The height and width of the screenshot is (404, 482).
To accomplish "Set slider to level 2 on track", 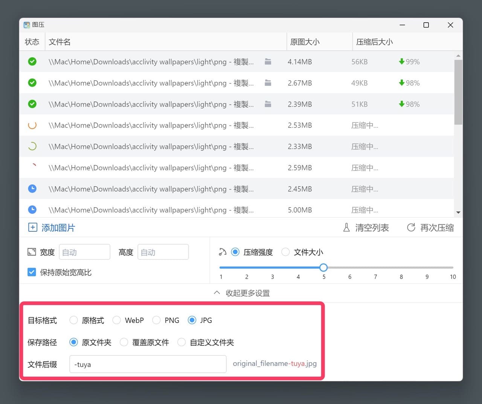I will click(x=247, y=268).
